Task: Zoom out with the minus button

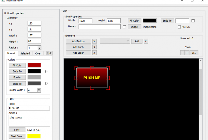Action: tap(183, 53)
